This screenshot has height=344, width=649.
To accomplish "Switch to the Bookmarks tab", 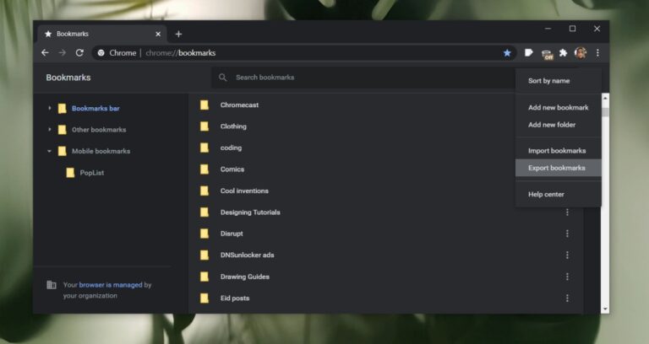I will coord(101,34).
